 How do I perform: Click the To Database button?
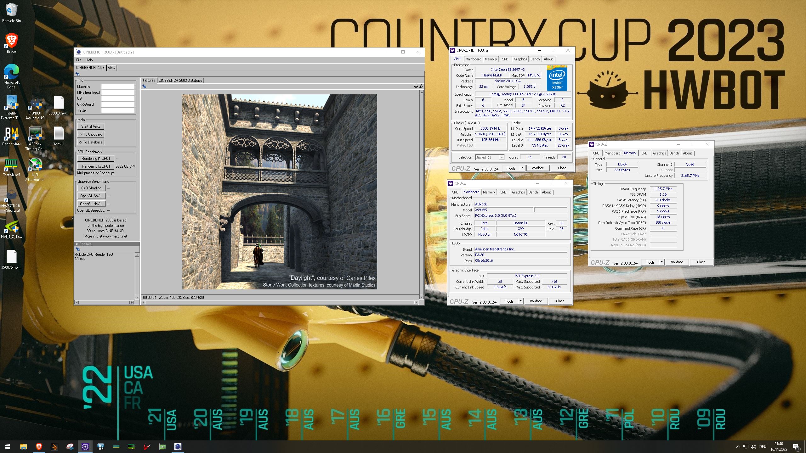[91, 142]
